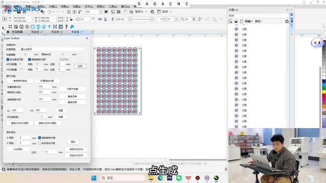Click the lock ratio padlock icon

[x=71, y=19]
